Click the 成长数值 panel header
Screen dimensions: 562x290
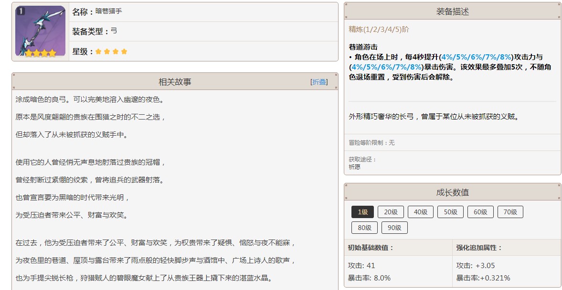pyautogui.click(x=452, y=192)
